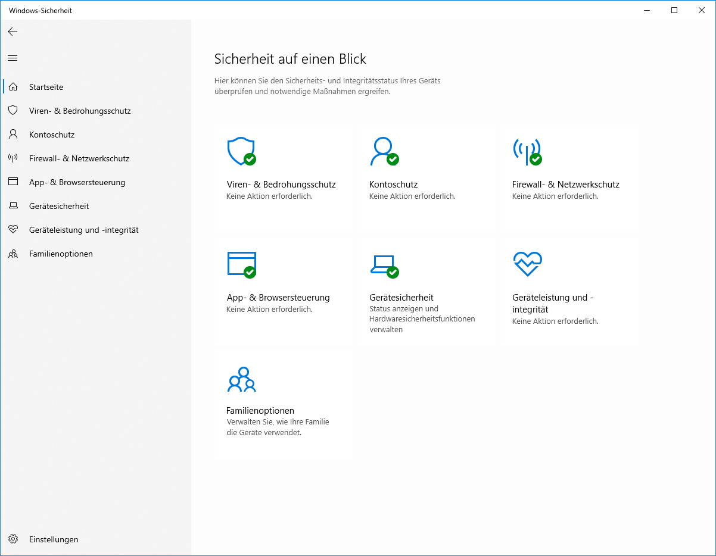
Task: Open the Familienoptionen tile title
Action: [x=260, y=411]
